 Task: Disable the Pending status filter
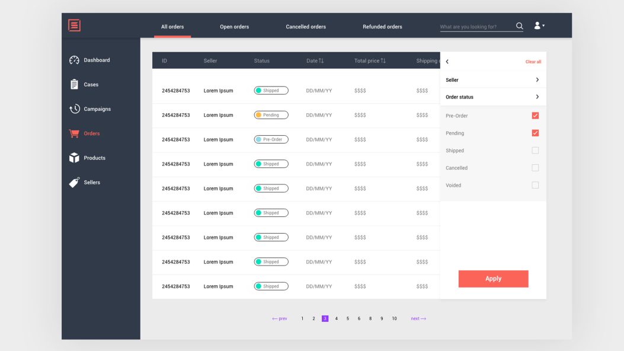click(535, 133)
